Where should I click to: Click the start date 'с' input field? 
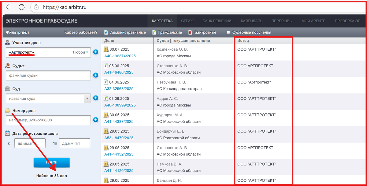point(30,143)
